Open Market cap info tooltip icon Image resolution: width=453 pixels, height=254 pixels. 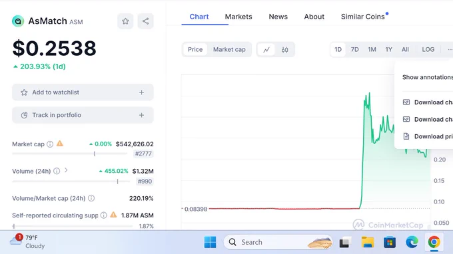point(50,144)
